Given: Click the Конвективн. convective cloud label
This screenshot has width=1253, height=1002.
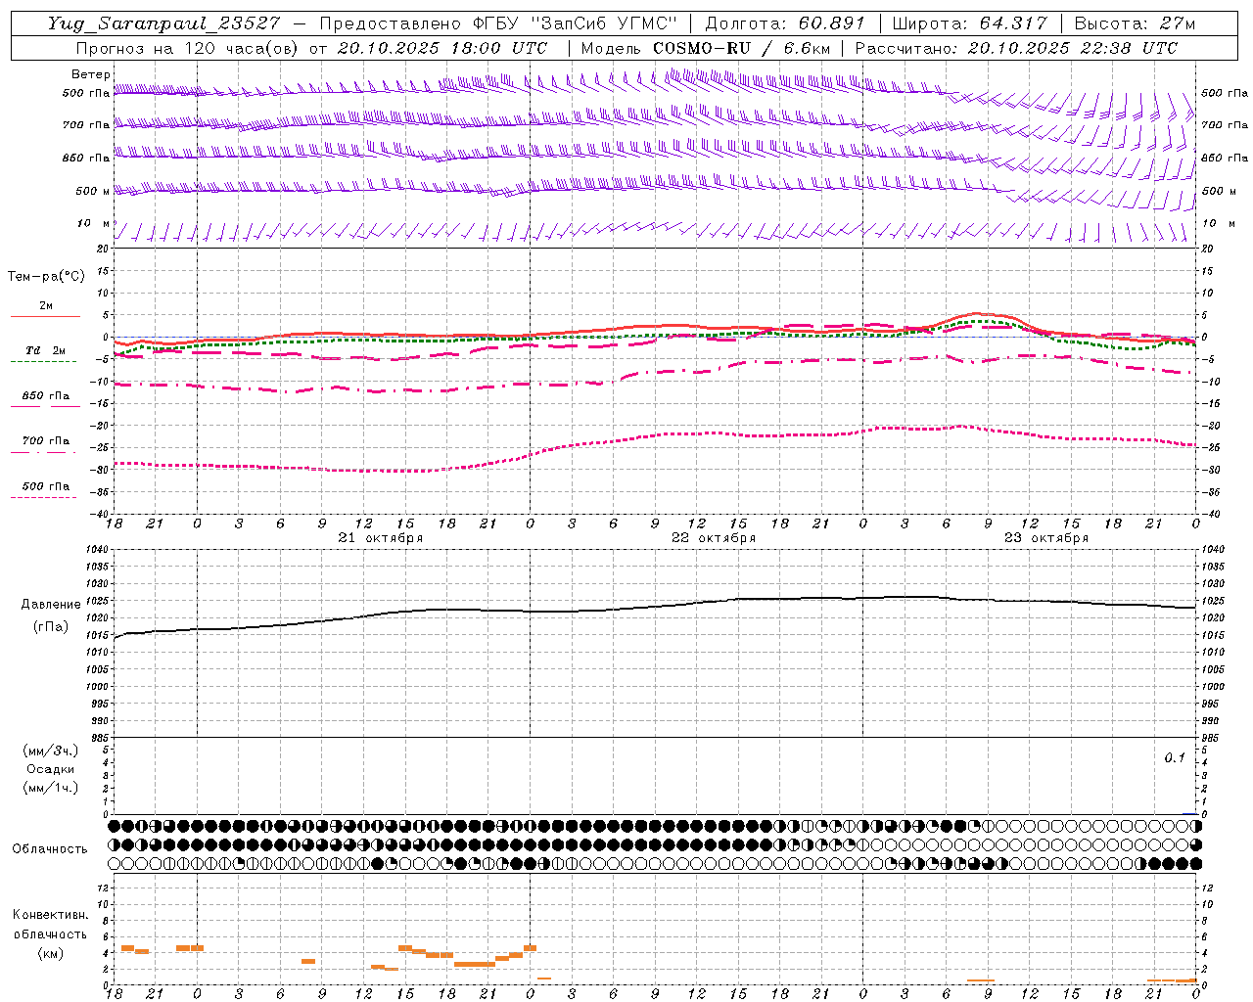Looking at the screenshot, I should (x=50, y=915).
